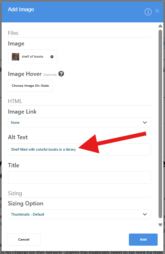Image resolution: width=165 pixels, height=254 pixels.
Task: Remove the shelf of books image
Action: 52,57
